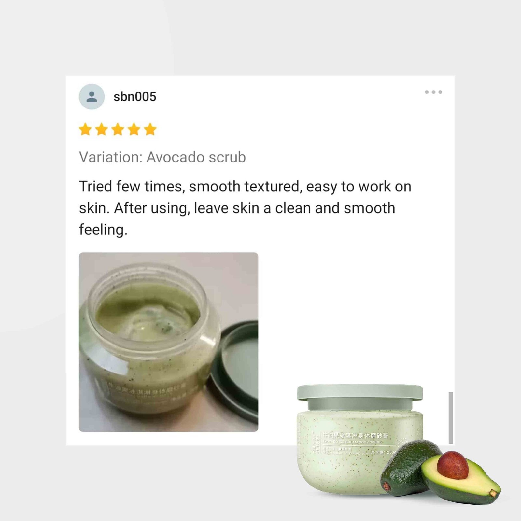Select the fifth rating star
Screen dimensions: 521x521
coord(150,130)
